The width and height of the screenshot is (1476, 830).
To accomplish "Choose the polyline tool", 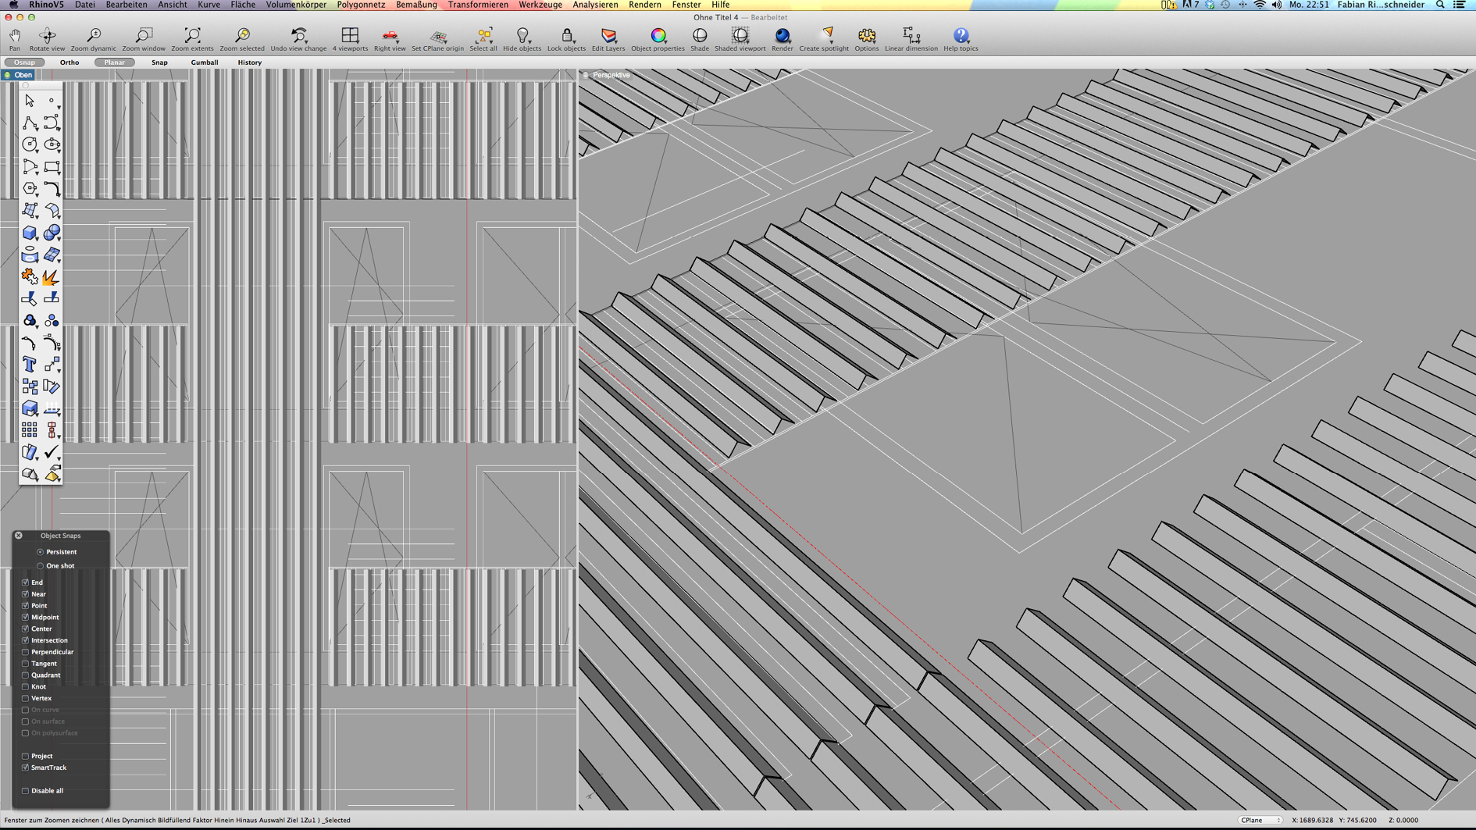I will [x=30, y=123].
